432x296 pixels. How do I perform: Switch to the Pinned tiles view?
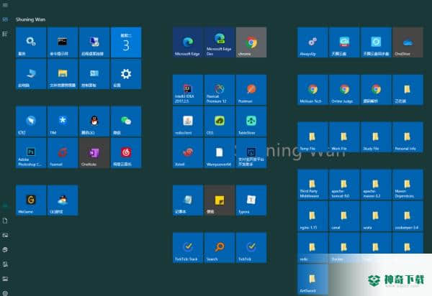coord(5,19)
